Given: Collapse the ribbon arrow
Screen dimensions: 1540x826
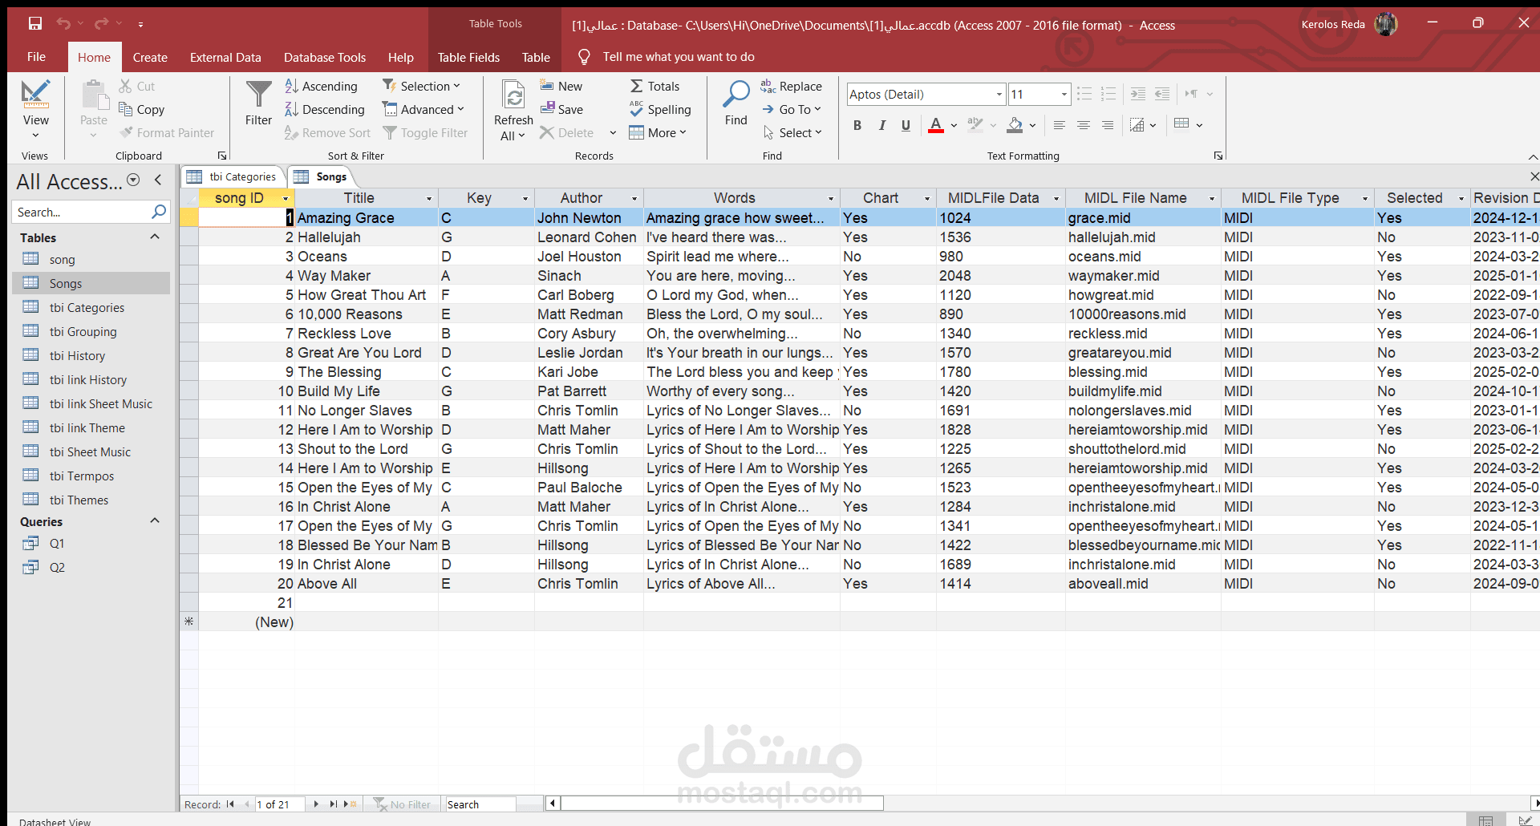Looking at the screenshot, I should coord(1533,157).
